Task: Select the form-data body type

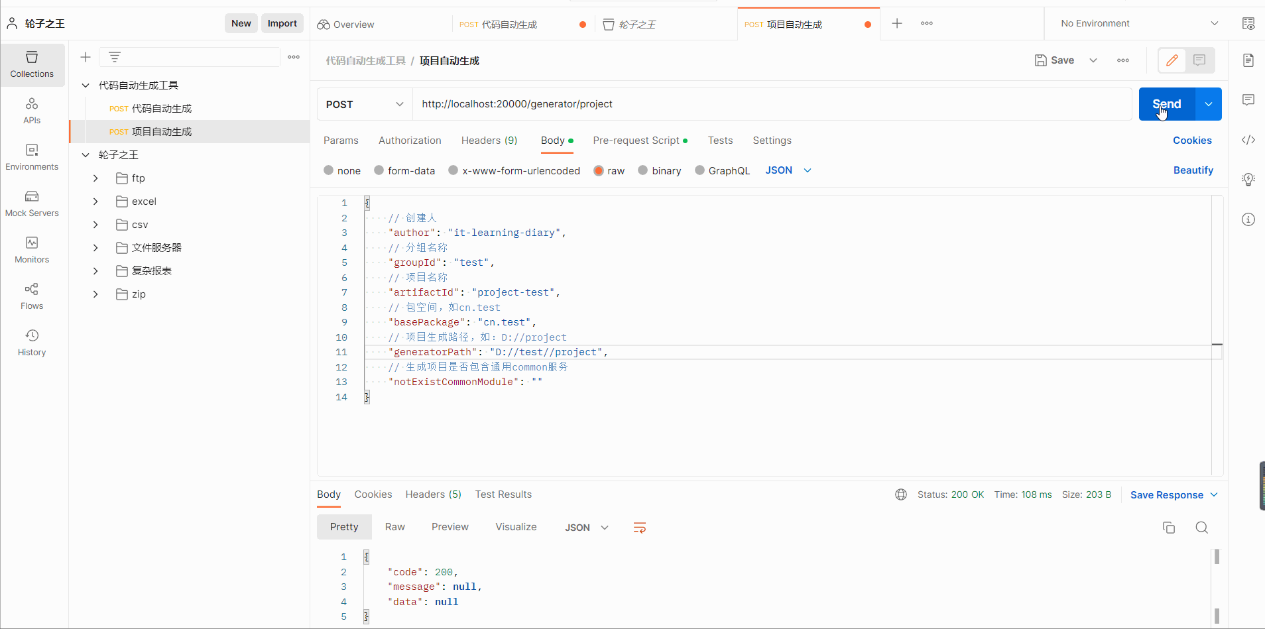Action: pos(379,170)
